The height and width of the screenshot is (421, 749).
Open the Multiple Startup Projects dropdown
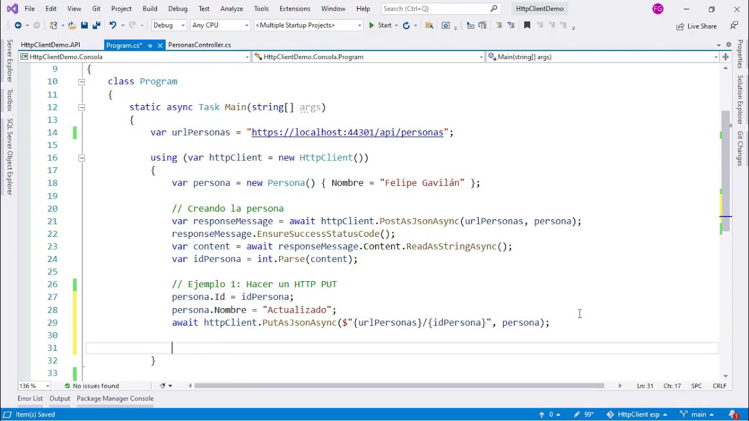[x=308, y=25]
